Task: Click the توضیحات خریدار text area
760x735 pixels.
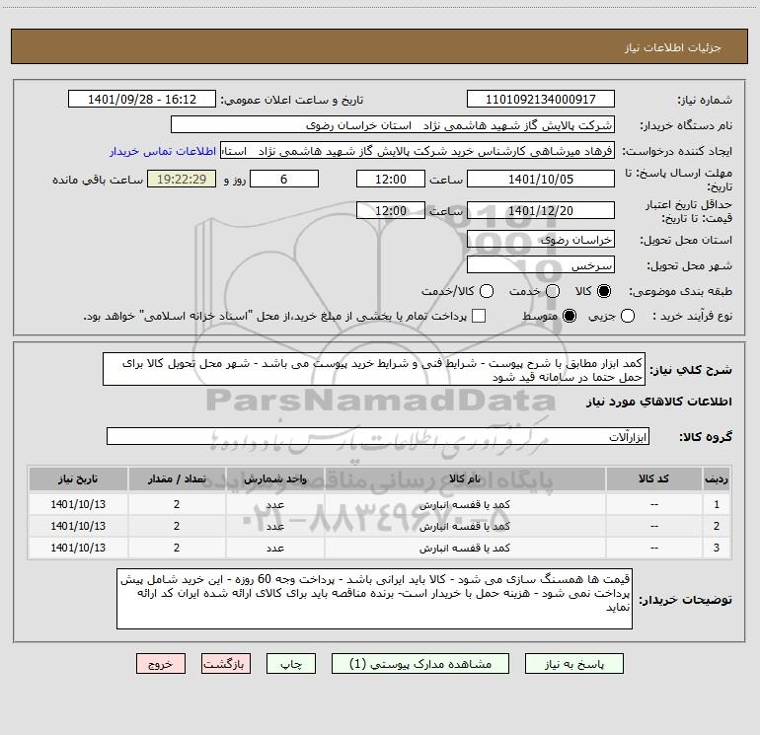Action: pyautogui.click(x=376, y=598)
